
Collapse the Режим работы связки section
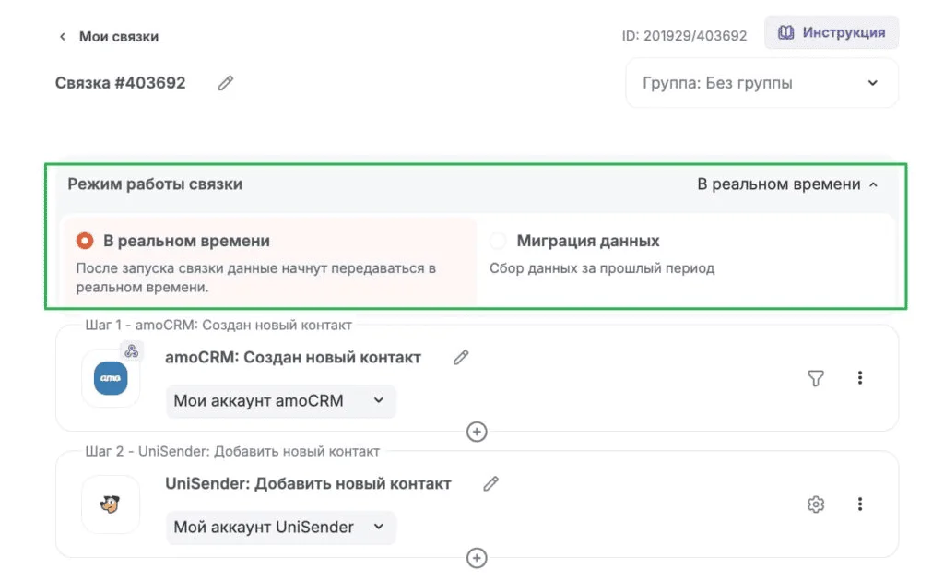(x=872, y=184)
